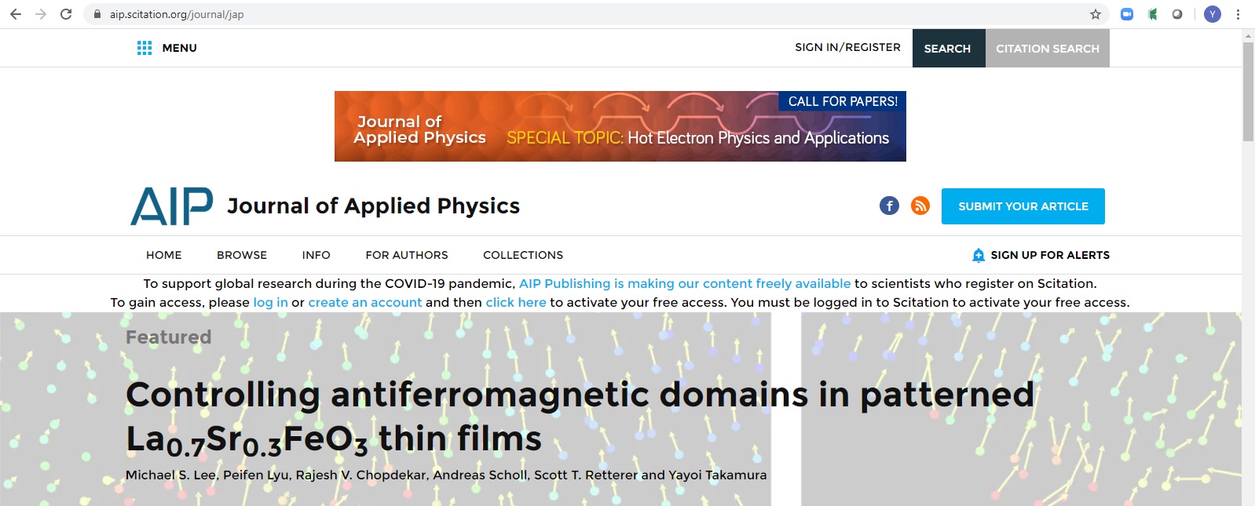Click the SEARCH button
Viewport: 1255px width, 506px height.
[x=947, y=49]
